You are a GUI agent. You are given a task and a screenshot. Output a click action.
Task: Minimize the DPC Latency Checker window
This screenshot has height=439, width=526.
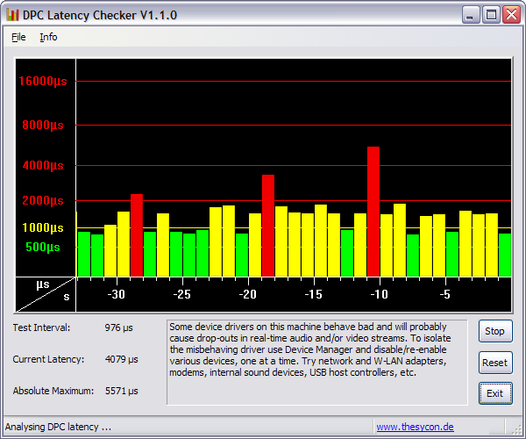(x=470, y=15)
